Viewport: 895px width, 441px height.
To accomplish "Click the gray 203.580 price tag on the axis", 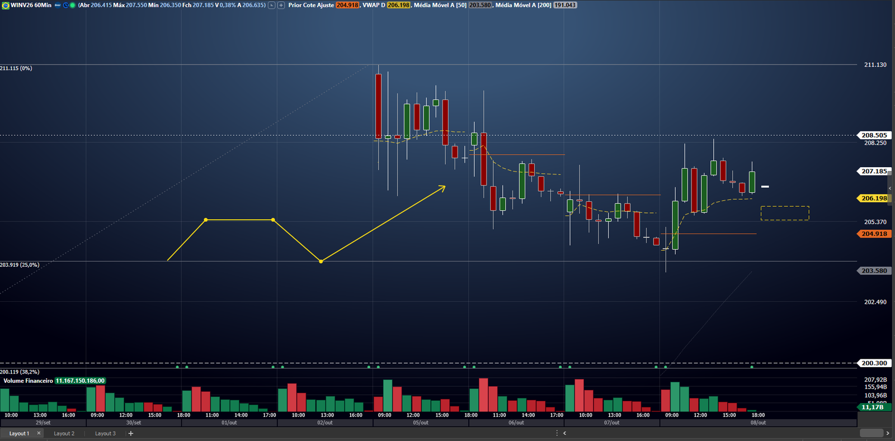I will (x=874, y=271).
